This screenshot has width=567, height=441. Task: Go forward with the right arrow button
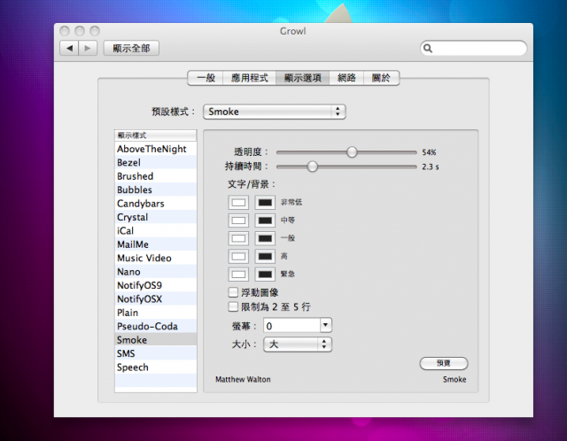88,48
